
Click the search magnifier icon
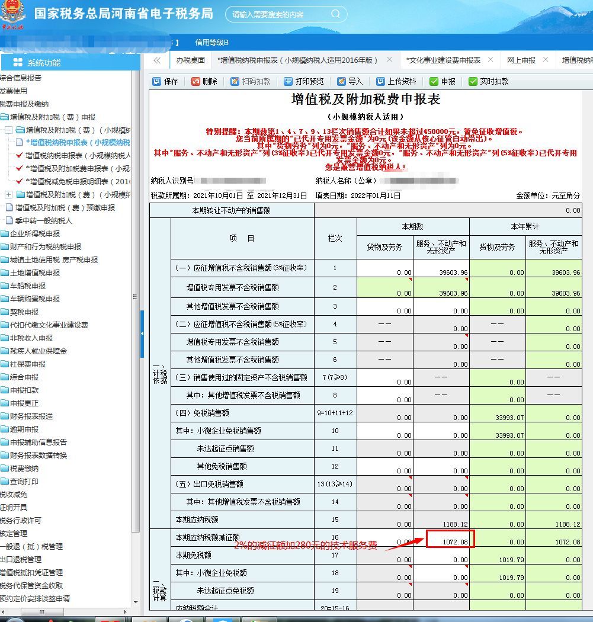[x=335, y=14]
